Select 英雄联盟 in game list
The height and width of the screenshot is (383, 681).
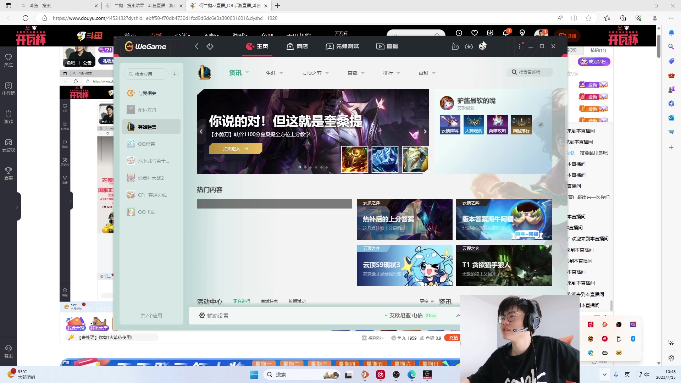click(151, 127)
